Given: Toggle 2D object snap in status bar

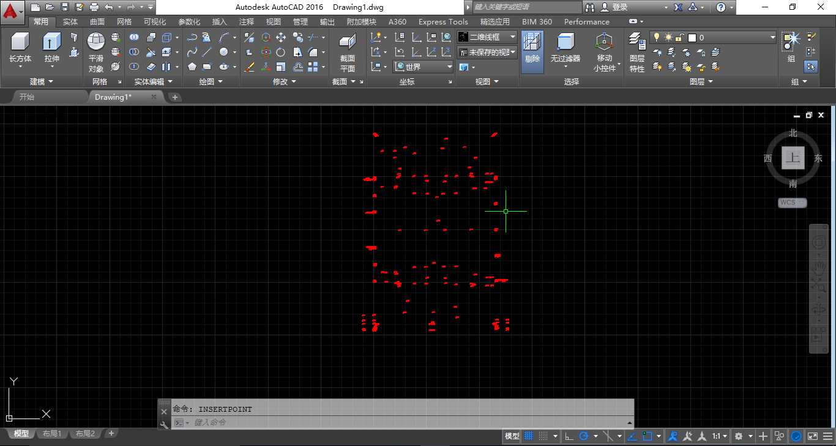Looking at the screenshot, I should [x=647, y=436].
